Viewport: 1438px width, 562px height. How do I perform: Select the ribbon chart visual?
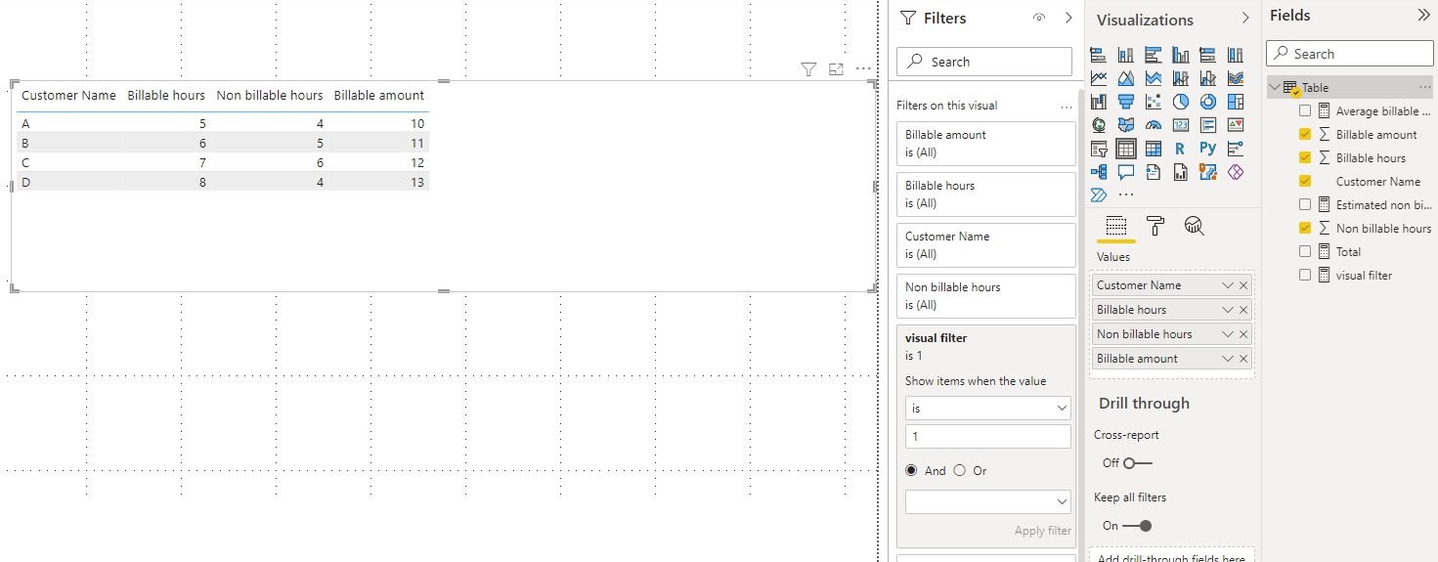click(x=1236, y=78)
